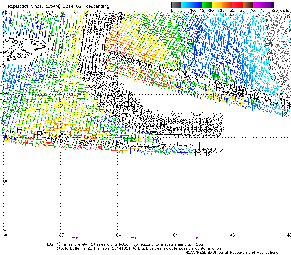Image resolution: width=291 pixels, height=255 pixels.
Task: Click the '8:10' purple time marker
Action: point(76,238)
